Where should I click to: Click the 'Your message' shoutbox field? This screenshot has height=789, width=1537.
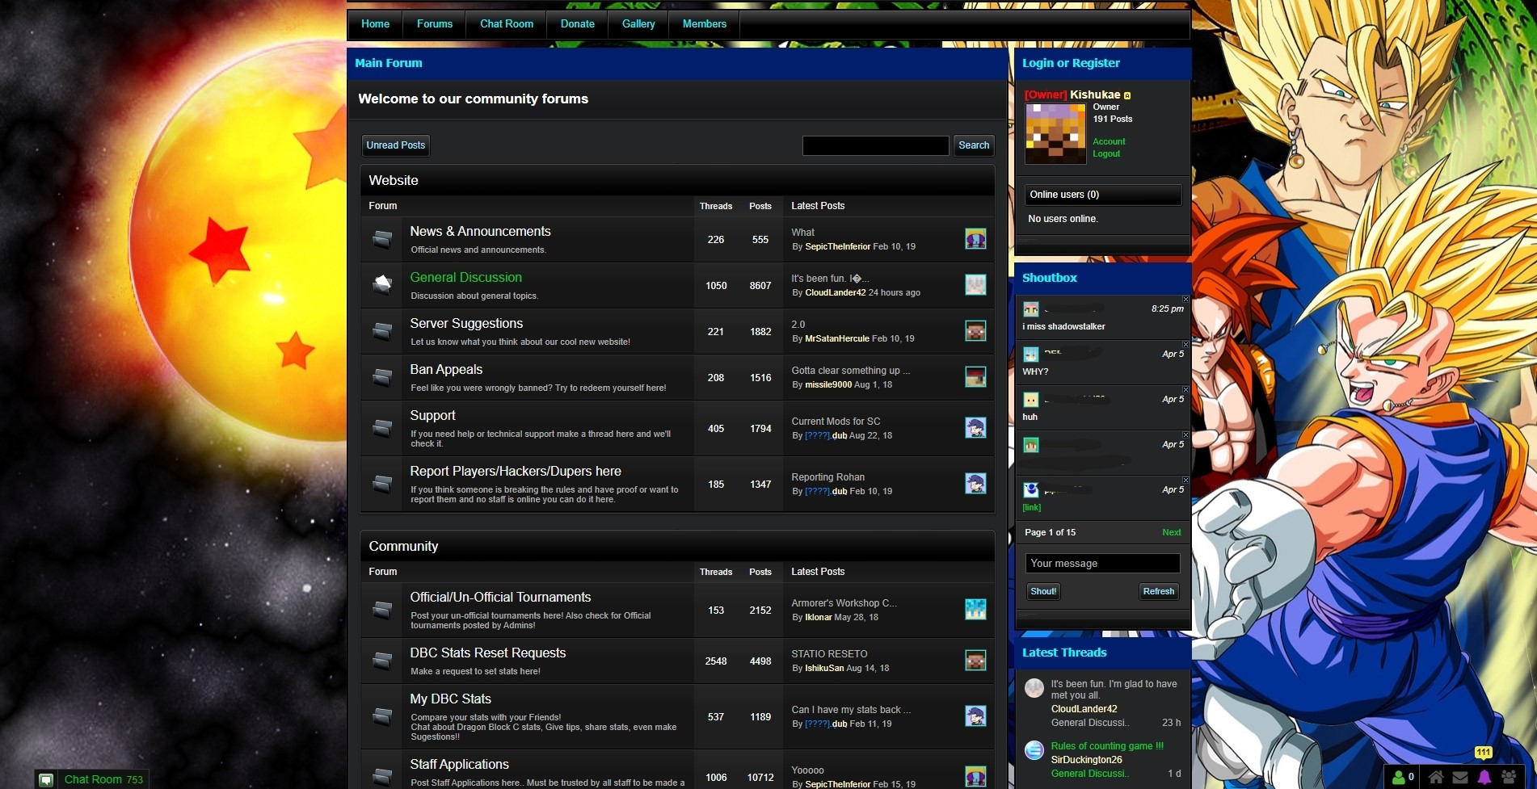[x=1102, y=563]
